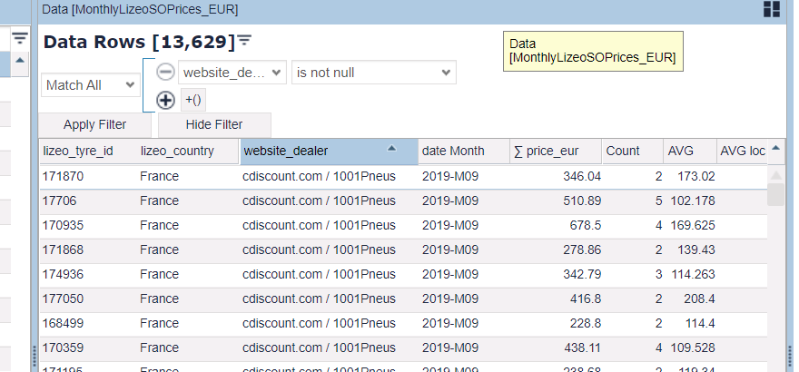
Task: Remove filter condition with the minus icon
Action: (x=165, y=72)
